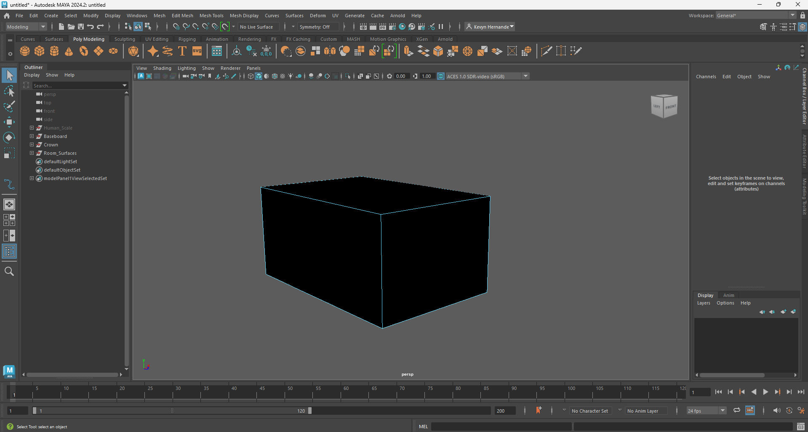Click the layer editor horizontal scrollbar
The width and height of the screenshot is (808, 432).
732,375
